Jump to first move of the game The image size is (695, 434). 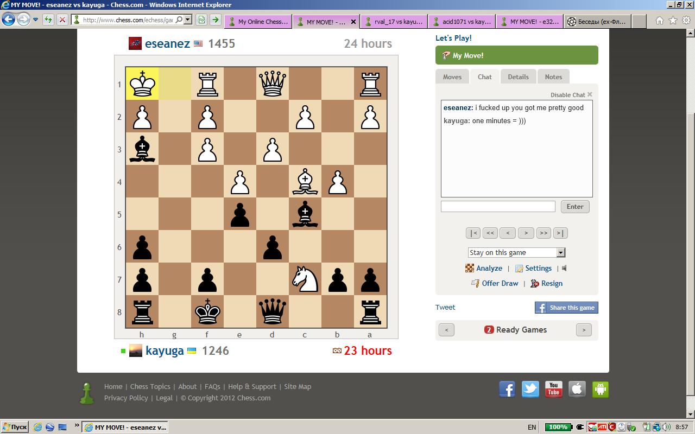(x=473, y=233)
